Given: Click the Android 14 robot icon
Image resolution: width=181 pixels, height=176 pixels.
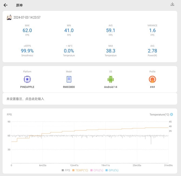Looking at the screenshot, I should point(110,79).
